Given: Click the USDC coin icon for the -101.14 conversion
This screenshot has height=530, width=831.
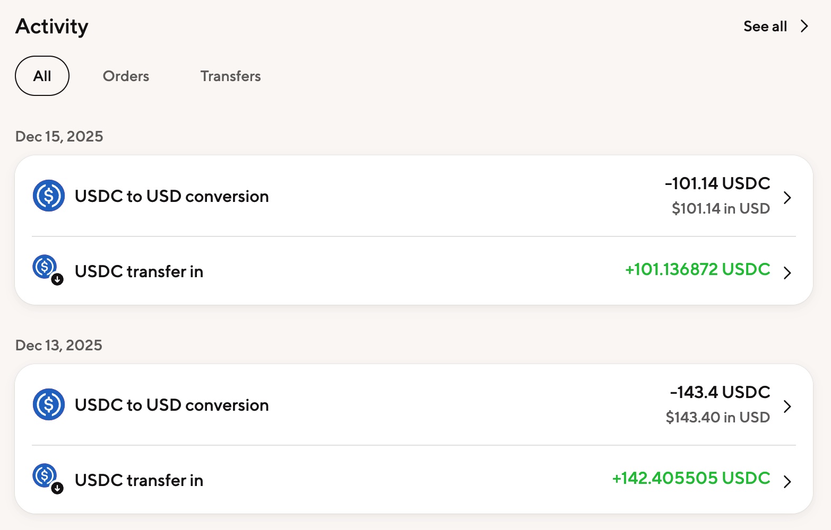Looking at the screenshot, I should (x=49, y=196).
